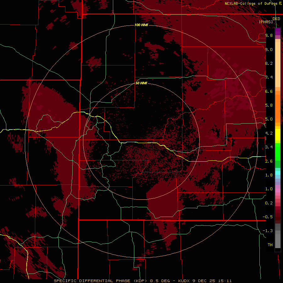
Task: Pick the cyan color bar segment
Action: pyautogui.click(x=278, y=173)
